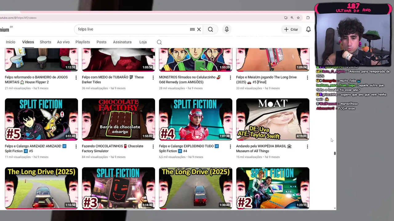Open browser zoom magnifier icon in address bar
The height and width of the screenshot is (221, 394).
point(292,18)
